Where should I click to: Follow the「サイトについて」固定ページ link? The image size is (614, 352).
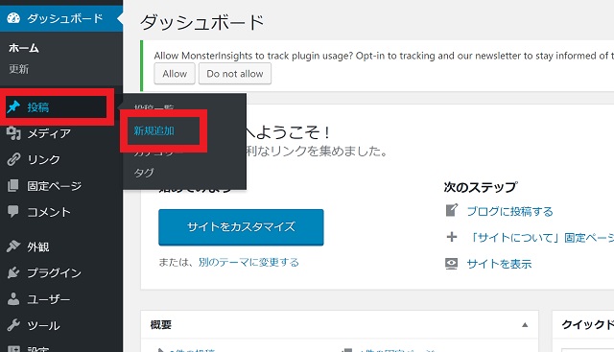(540, 237)
